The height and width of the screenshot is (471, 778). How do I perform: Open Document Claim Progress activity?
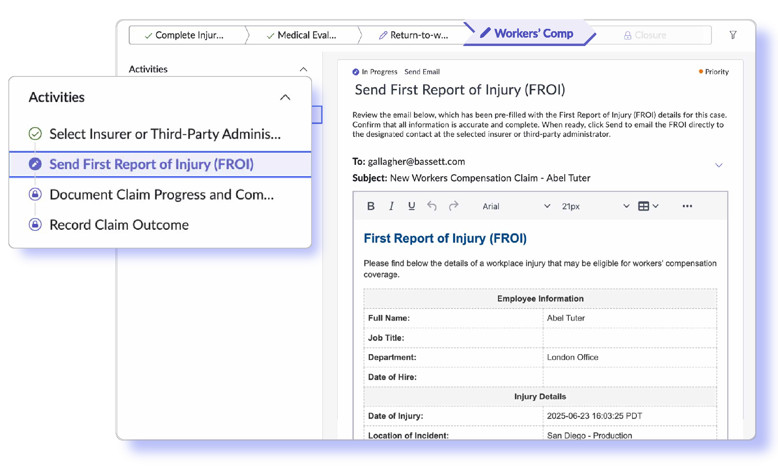click(162, 194)
